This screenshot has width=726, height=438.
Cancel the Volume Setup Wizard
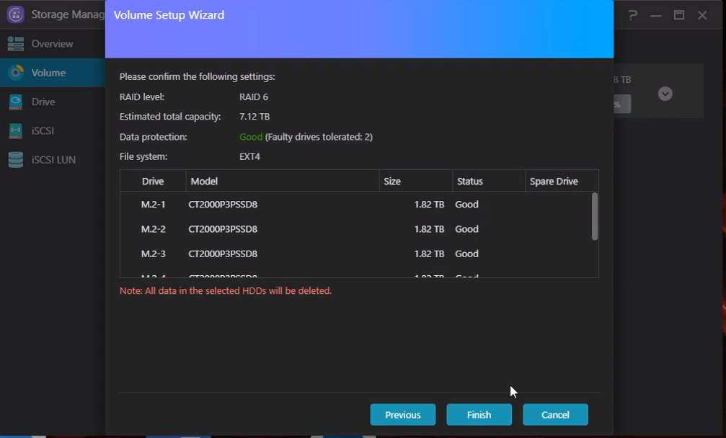coord(555,415)
